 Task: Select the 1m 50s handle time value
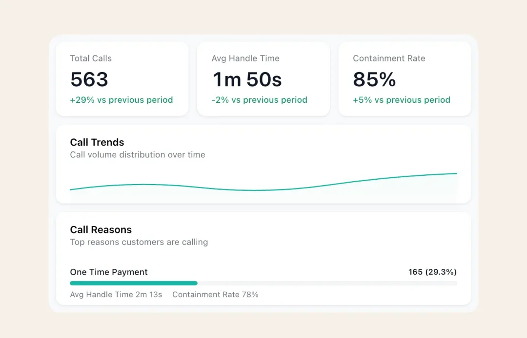(247, 79)
